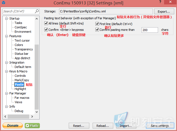Image resolution: width=177 pixels, height=131 pixels.
Task: Uncheck Confirm pasting more than option
Action: coord(97,30)
